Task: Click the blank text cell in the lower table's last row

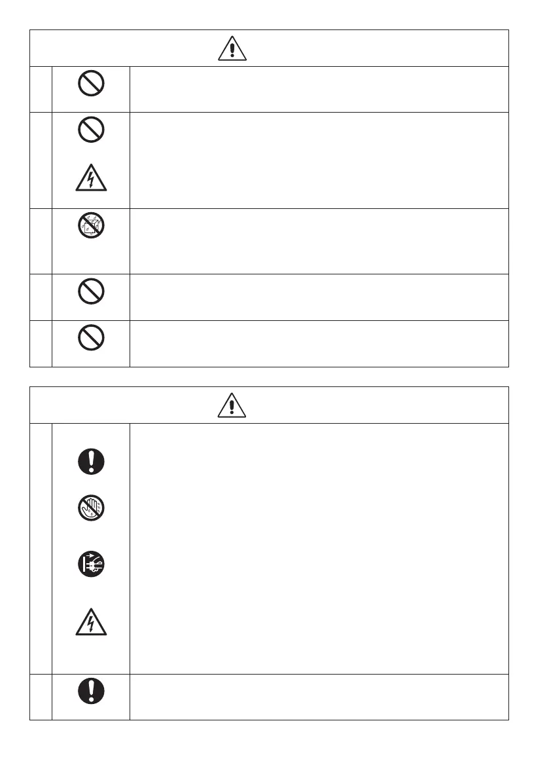Action: [319, 697]
